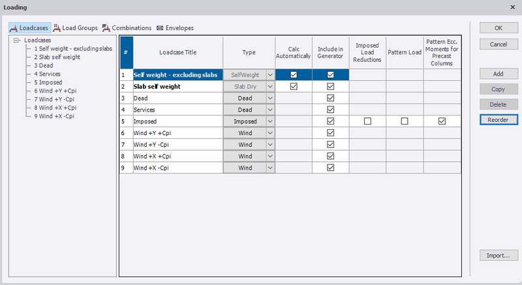Toggle Include in Generator for Services row

pyautogui.click(x=331, y=110)
